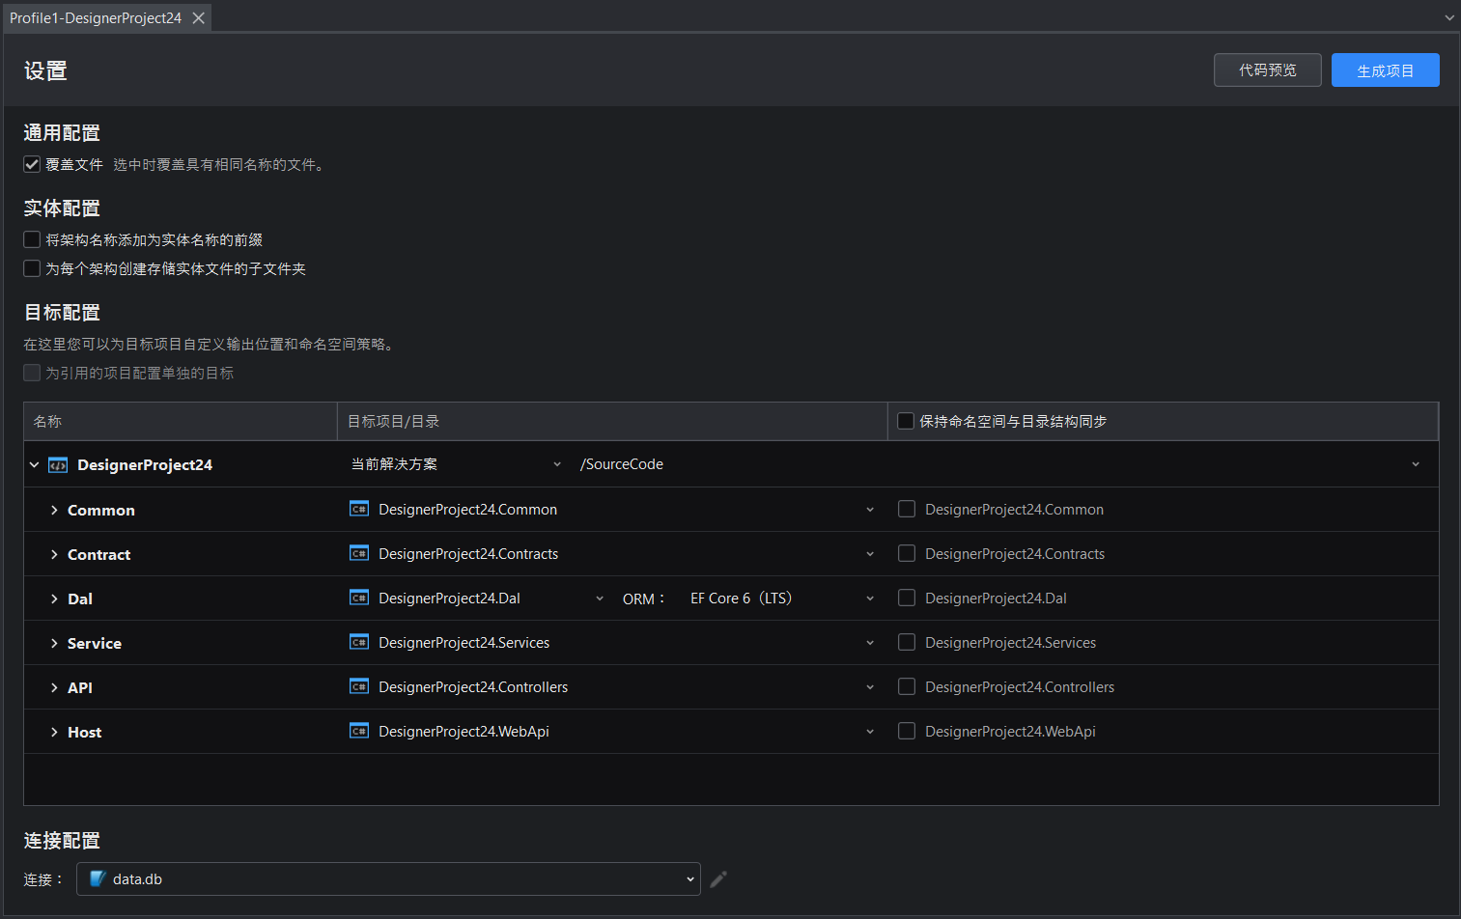
Task: Check namespace sync box for DesignerProject24.Services
Action: tap(907, 642)
